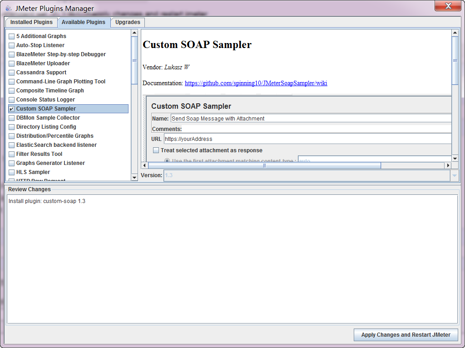Select the Composite Timeline Graph list label
The width and height of the screenshot is (465, 348).
pyautogui.click(x=50, y=91)
